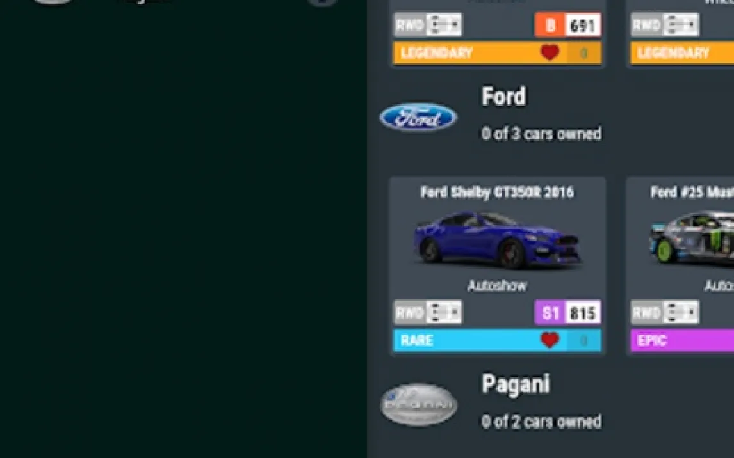Click RWD icon on top-right legendary card
Viewport: 734px width, 458px height.
tap(665, 24)
